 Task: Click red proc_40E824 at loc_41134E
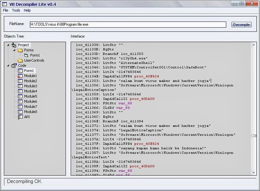click(x=147, y=76)
